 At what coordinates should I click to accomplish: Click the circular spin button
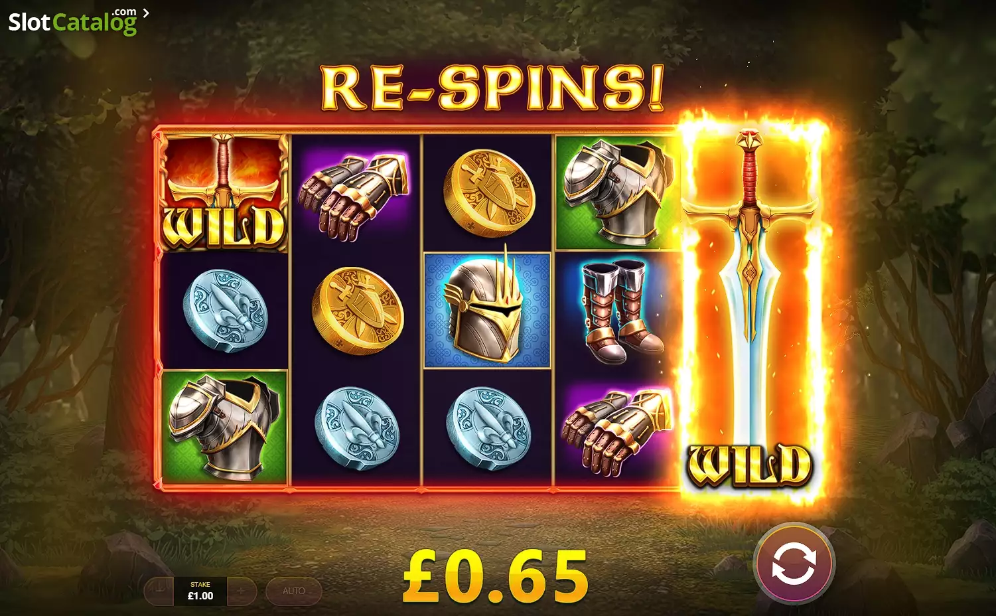[x=794, y=564]
